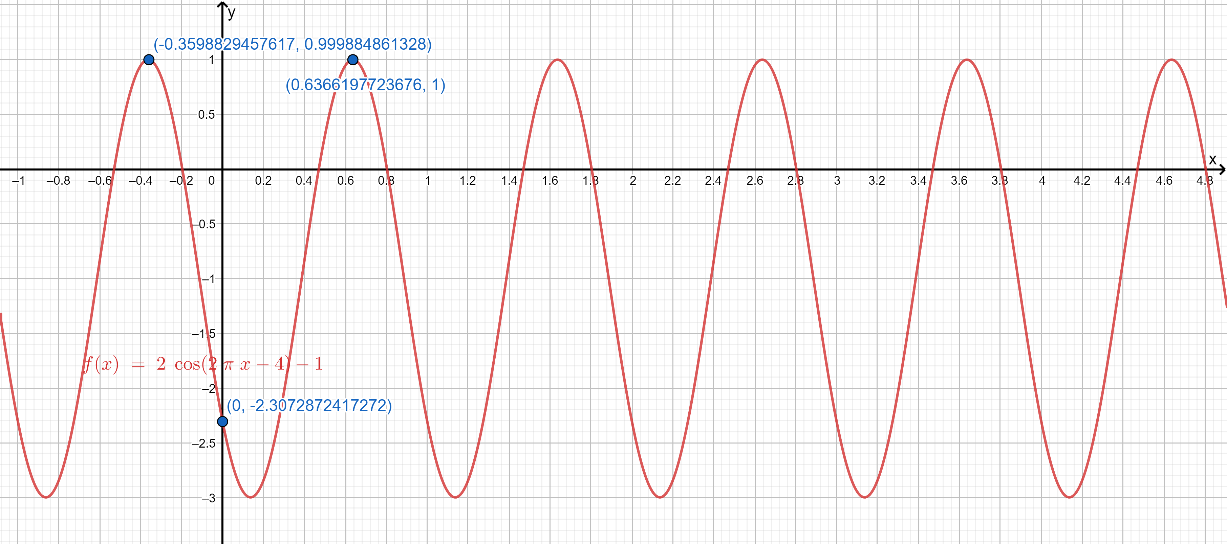Image resolution: width=1227 pixels, height=544 pixels.
Task: Click the y-axis tick label -3
Action: [208, 498]
